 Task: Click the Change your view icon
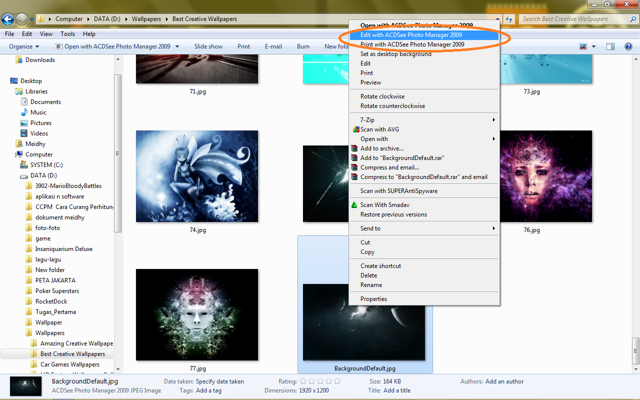[583, 46]
